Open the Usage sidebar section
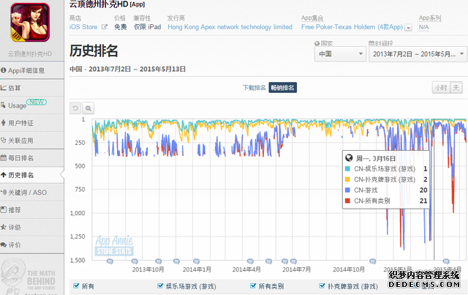This screenshot has width=468, height=295. (x=32, y=105)
